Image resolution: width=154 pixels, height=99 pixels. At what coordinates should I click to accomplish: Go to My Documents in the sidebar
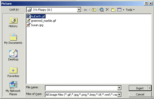(13, 39)
